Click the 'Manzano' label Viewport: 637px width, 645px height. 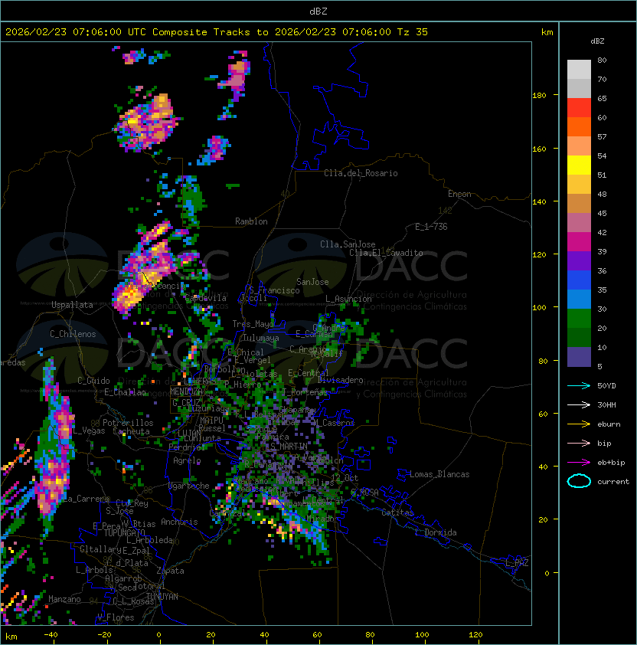tap(64, 599)
